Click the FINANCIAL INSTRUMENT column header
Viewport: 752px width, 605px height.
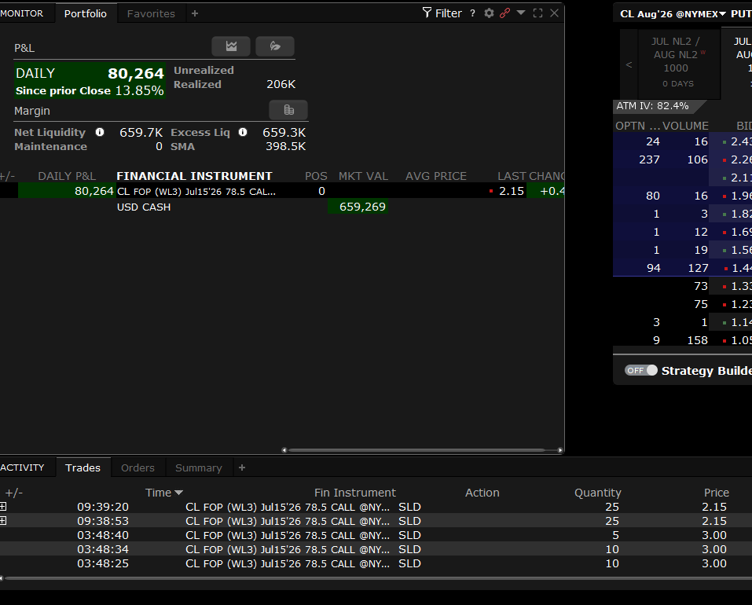pyautogui.click(x=194, y=176)
